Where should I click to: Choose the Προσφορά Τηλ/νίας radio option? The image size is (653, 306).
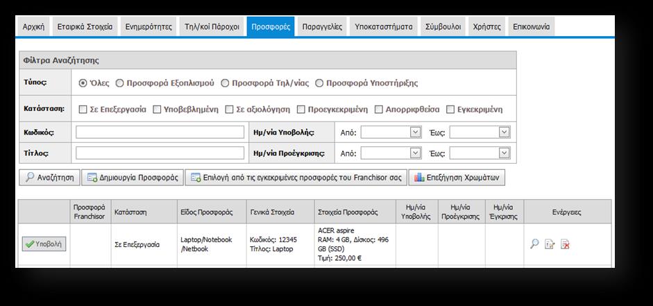click(x=225, y=83)
